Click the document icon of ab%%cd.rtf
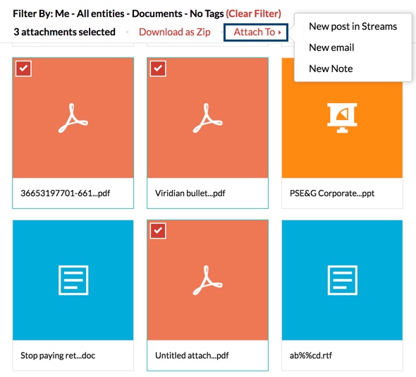This screenshot has width=416, height=377. point(343,280)
